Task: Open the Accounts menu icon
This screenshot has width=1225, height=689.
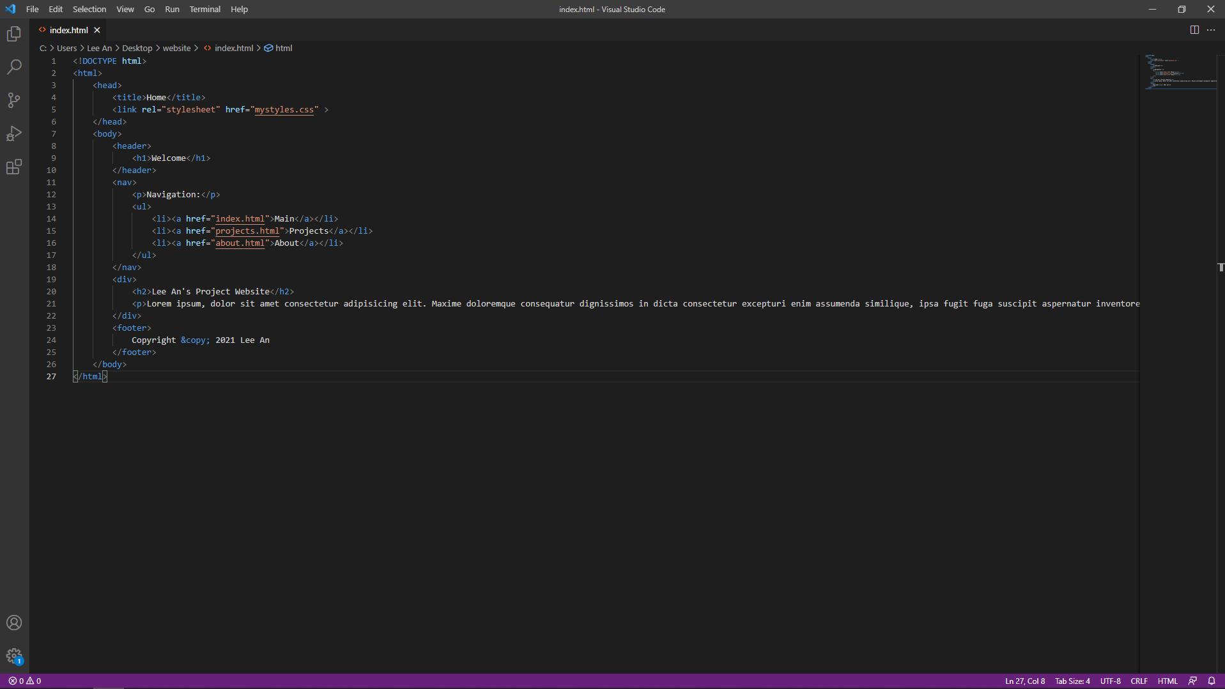Action: 14,623
